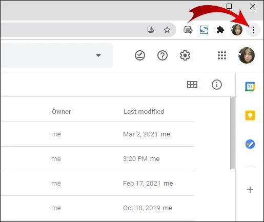This screenshot has height=222, width=264.
Task: Show the view details info panel
Action: pos(217,85)
